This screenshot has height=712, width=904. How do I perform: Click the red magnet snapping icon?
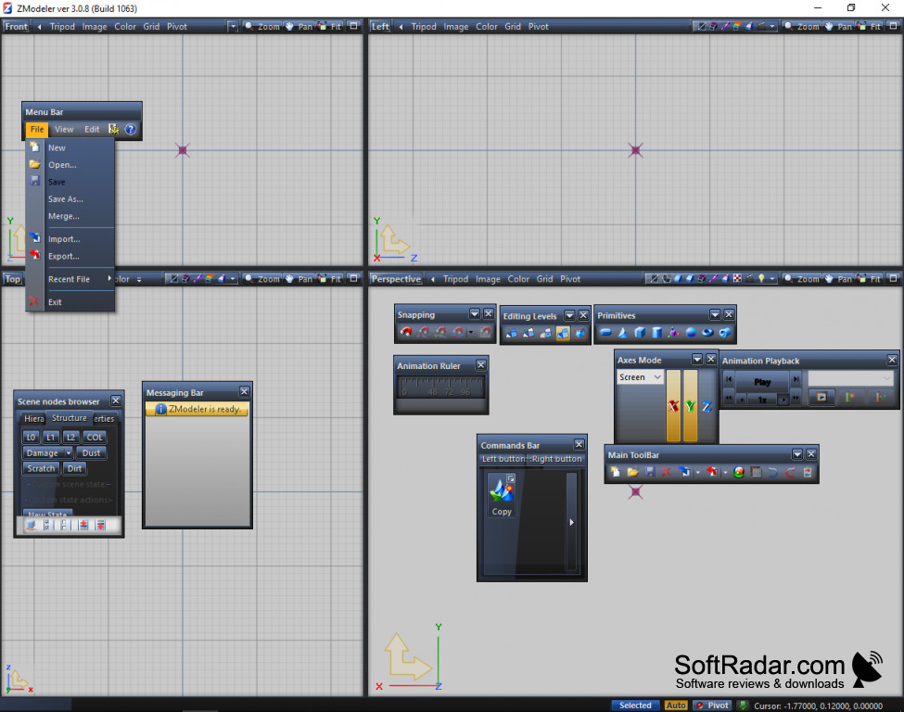point(406,332)
